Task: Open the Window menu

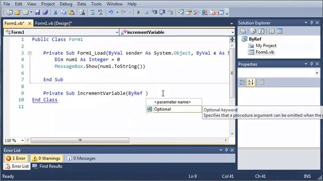Action: [115, 4]
